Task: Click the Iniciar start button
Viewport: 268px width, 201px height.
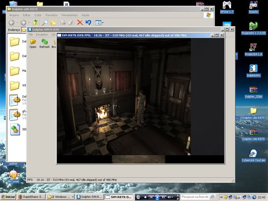Action: click(8, 197)
